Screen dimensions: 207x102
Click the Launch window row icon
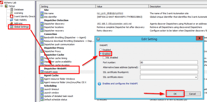[x=42, y=93]
